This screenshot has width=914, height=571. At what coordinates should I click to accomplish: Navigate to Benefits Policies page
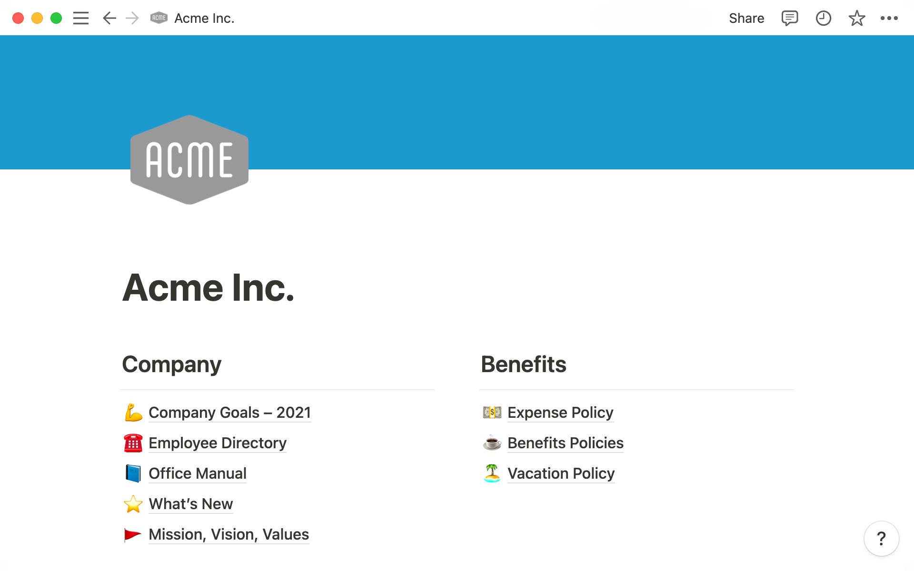565,443
